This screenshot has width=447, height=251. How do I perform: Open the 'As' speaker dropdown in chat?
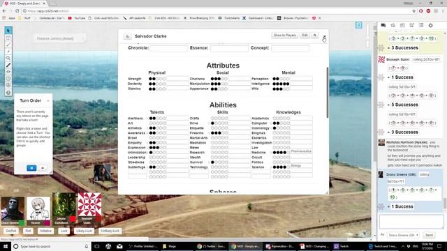tap(404, 236)
